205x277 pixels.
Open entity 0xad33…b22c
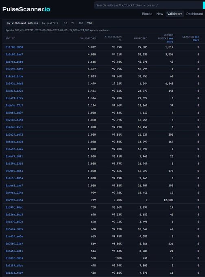14,91
